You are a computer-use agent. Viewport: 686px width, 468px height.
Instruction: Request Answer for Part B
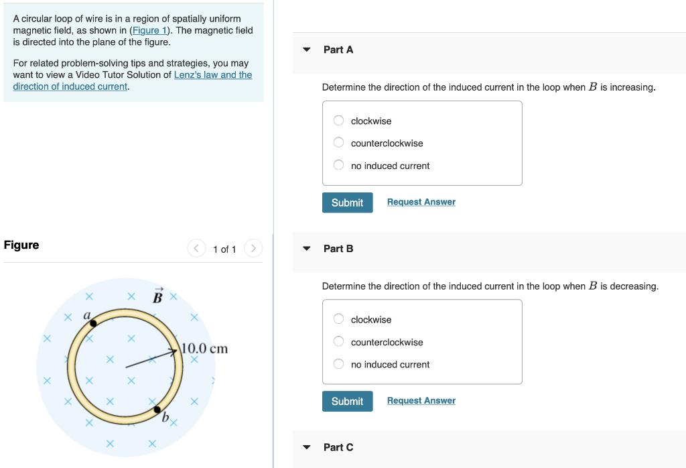click(421, 400)
